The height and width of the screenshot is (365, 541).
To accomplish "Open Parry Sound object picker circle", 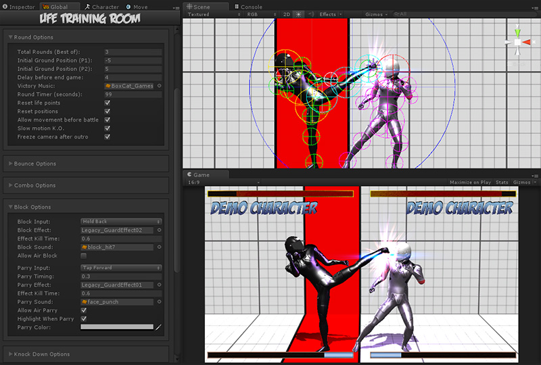I will point(159,302).
